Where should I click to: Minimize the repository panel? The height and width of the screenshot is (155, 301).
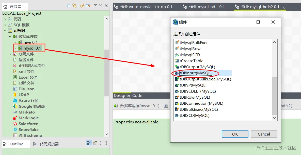[100, 6]
